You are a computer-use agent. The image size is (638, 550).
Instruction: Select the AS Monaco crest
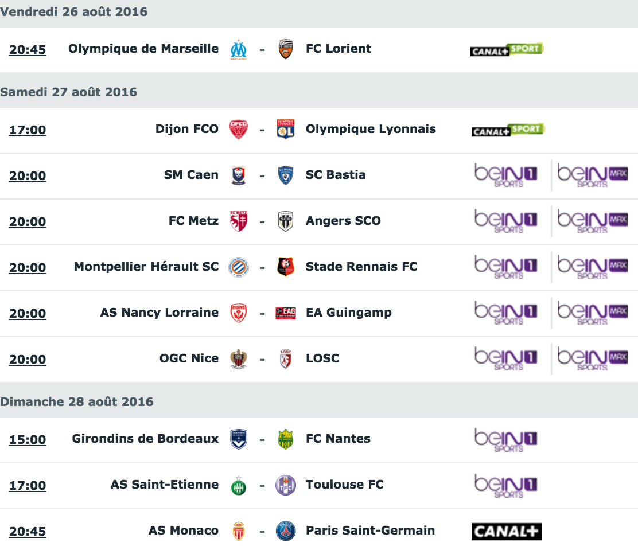pos(239,531)
